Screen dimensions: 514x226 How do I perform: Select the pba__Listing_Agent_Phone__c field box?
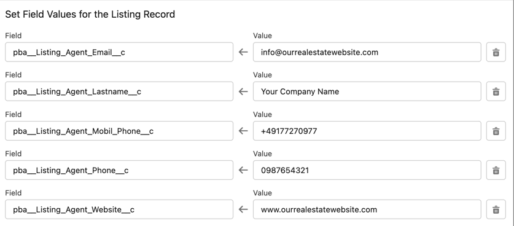tap(119, 170)
